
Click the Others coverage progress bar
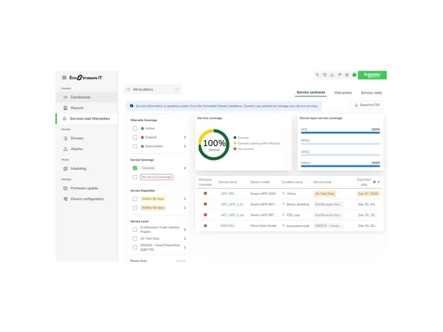pos(341,166)
